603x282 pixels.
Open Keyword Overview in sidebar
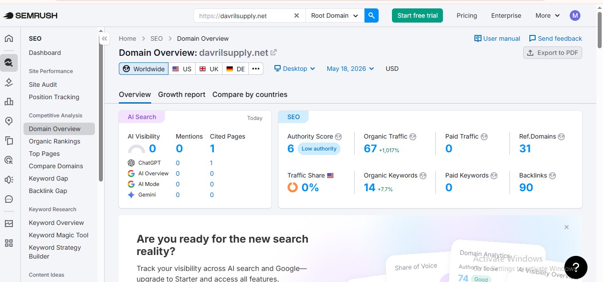[x=56, y=223]
